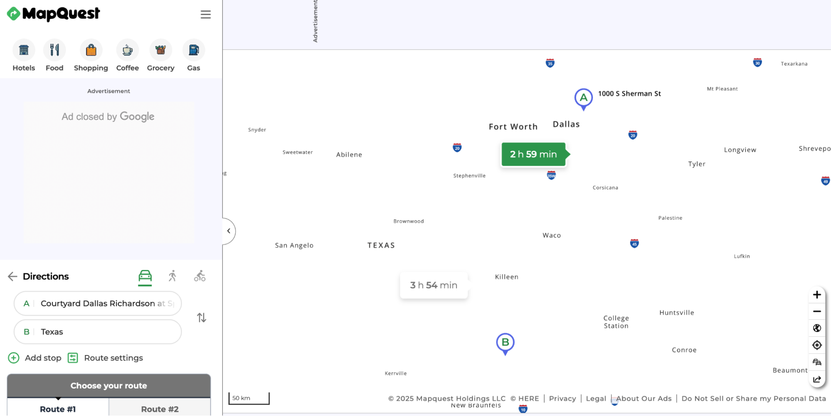Search for Coffee nearby
The image size is (831, 416).
tap(127, 56)
